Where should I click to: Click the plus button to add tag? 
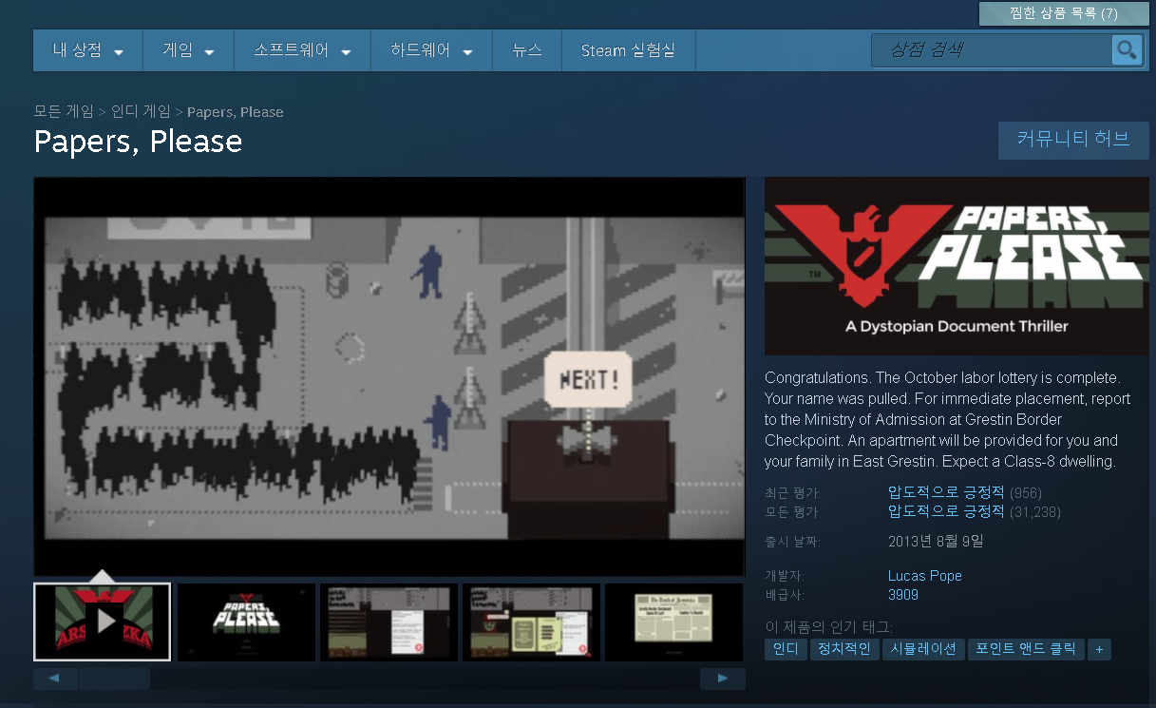(x=1099, y=649)
